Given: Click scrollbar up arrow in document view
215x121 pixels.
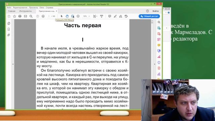Looking at the screenshot, I should pyautogui.click(x=152, y=20).
